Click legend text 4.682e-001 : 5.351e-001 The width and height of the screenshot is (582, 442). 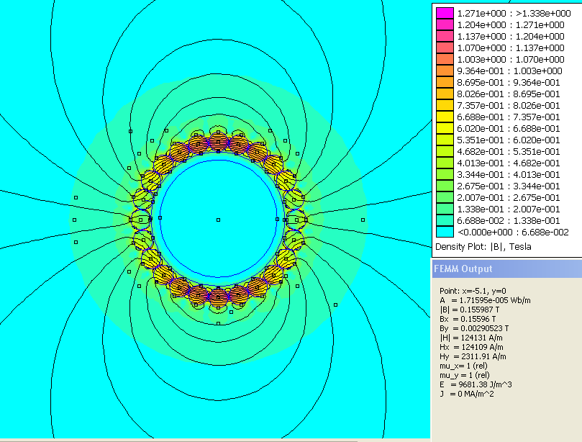[509, 152]
